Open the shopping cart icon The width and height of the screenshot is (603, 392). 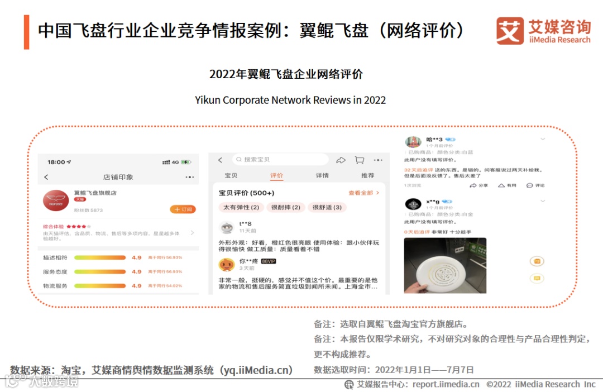coord(360,160)
